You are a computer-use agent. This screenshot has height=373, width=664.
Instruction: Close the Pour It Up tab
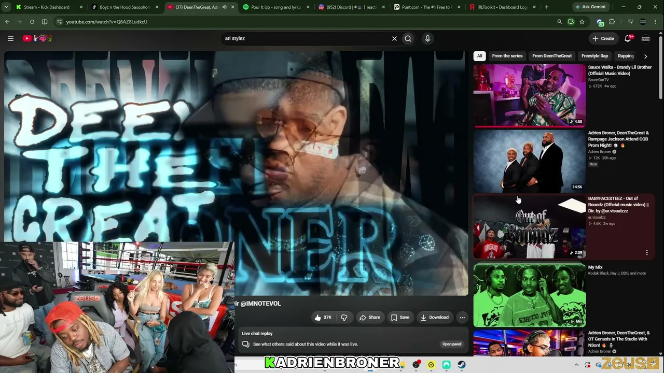308,7
